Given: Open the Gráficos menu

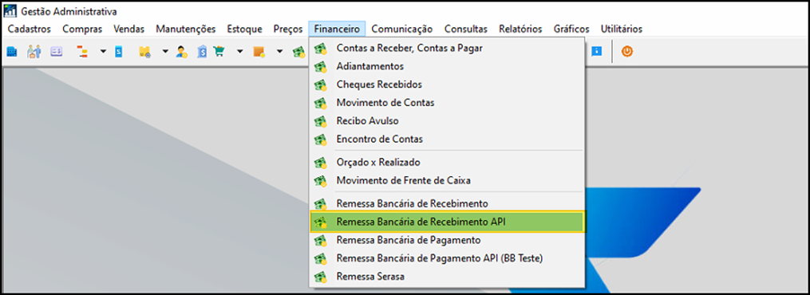Looking at the screenshot, I should (x=571, y=29).
